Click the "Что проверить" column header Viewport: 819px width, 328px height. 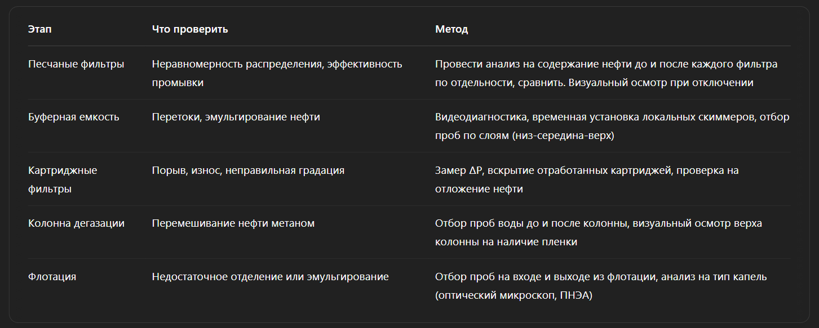tap(190, 29)
